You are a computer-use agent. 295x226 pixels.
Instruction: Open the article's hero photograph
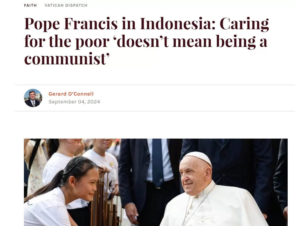[156, 182]
